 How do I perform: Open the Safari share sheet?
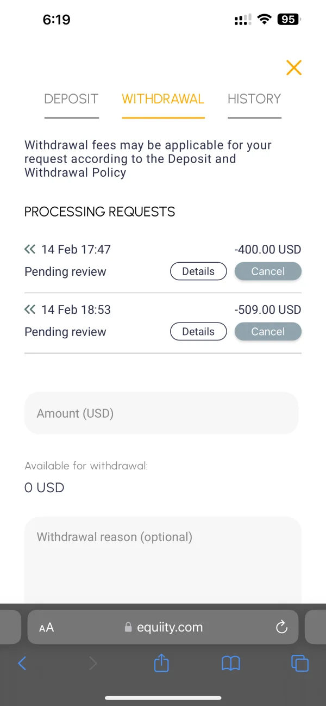(x=161, y=663)
